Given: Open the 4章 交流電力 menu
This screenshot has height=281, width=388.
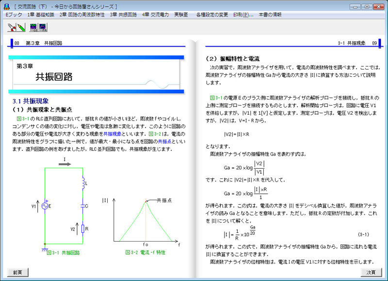Looking at the screenshot, I should tap(155, 15).
